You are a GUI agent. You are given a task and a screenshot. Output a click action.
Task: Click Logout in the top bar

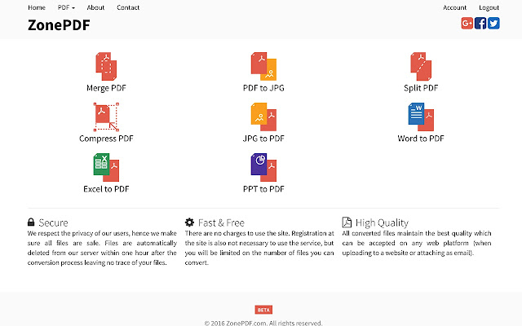[x=489, y=7]
